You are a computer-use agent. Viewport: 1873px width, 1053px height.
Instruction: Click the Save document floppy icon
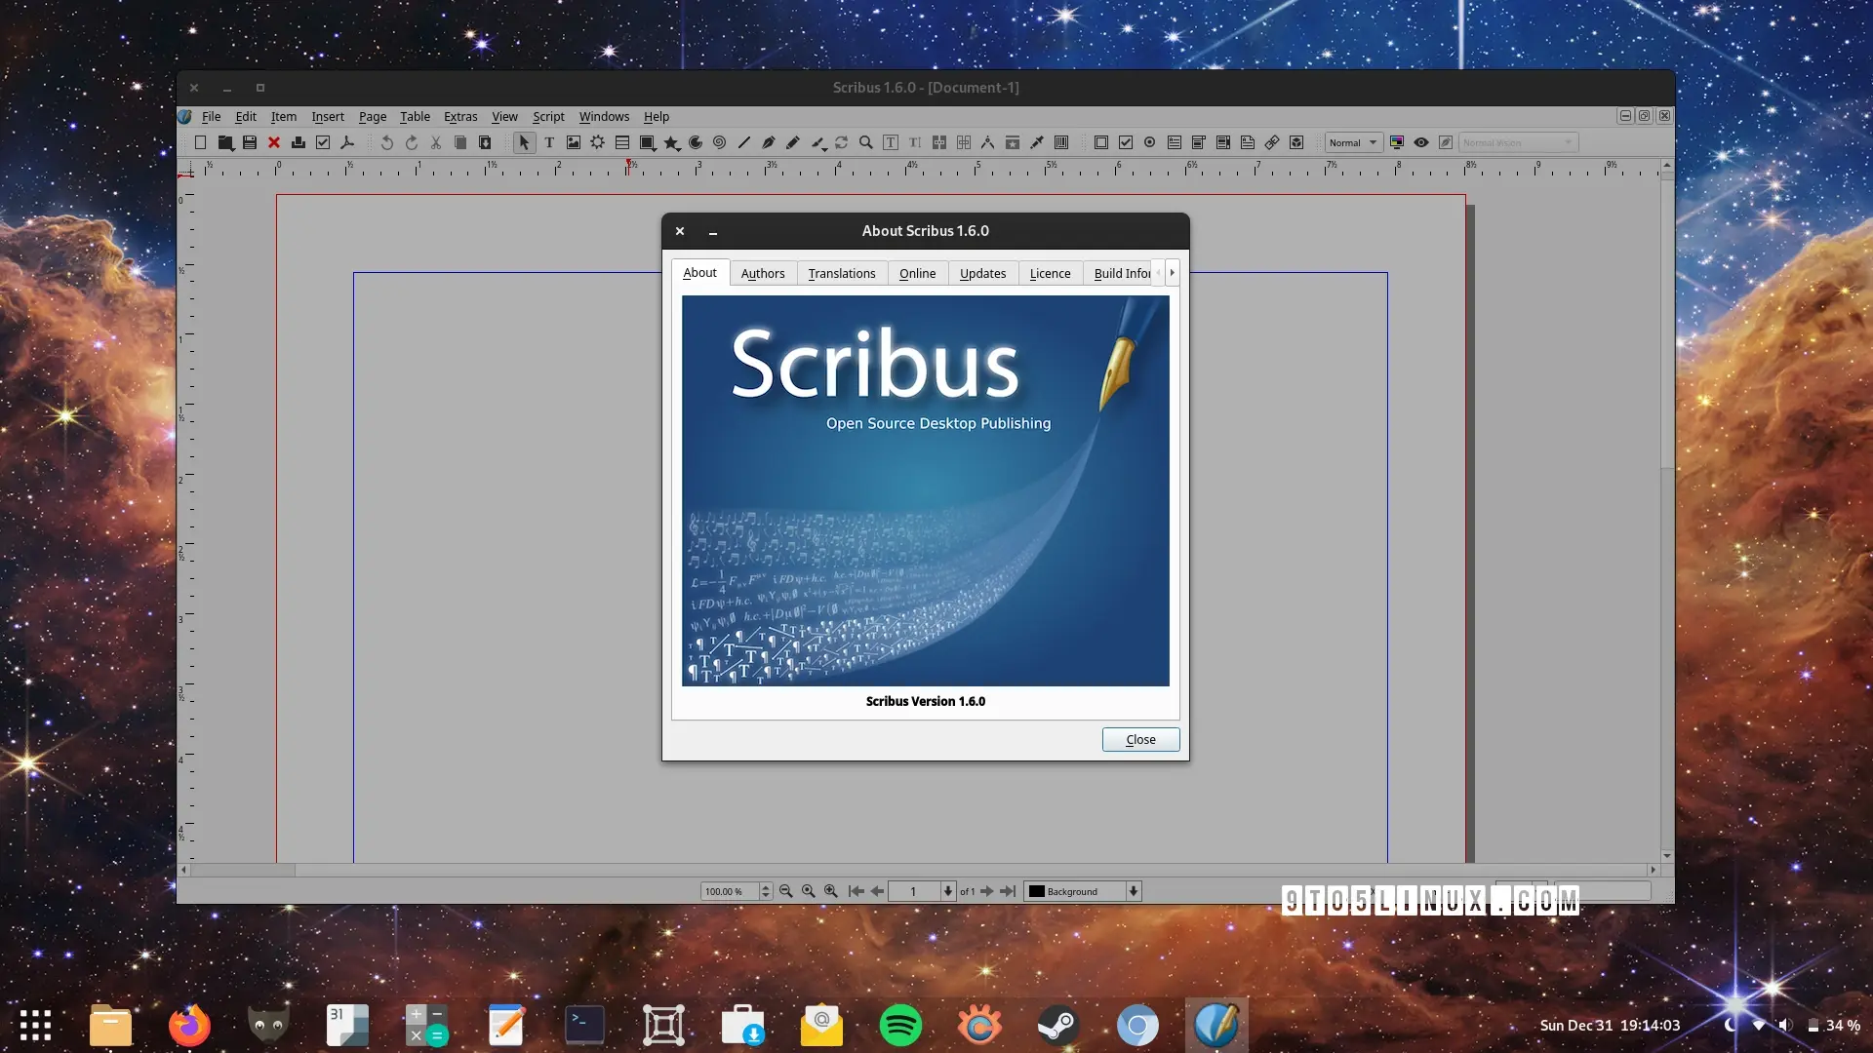coord(250,142)
